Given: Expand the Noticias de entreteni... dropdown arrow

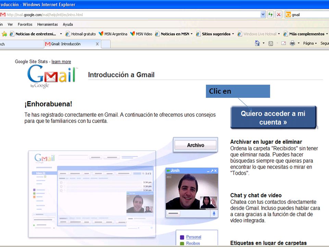Looking at the screenshot, I should click(x=61, y=34).
